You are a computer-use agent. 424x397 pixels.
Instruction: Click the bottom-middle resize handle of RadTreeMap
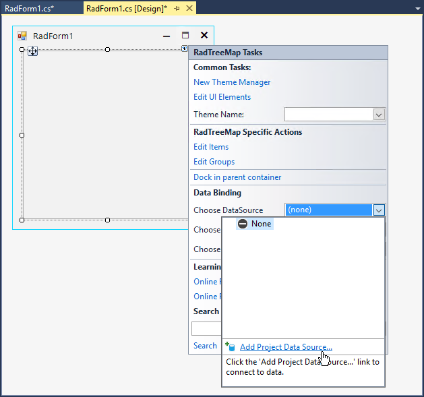coord(108,220)
